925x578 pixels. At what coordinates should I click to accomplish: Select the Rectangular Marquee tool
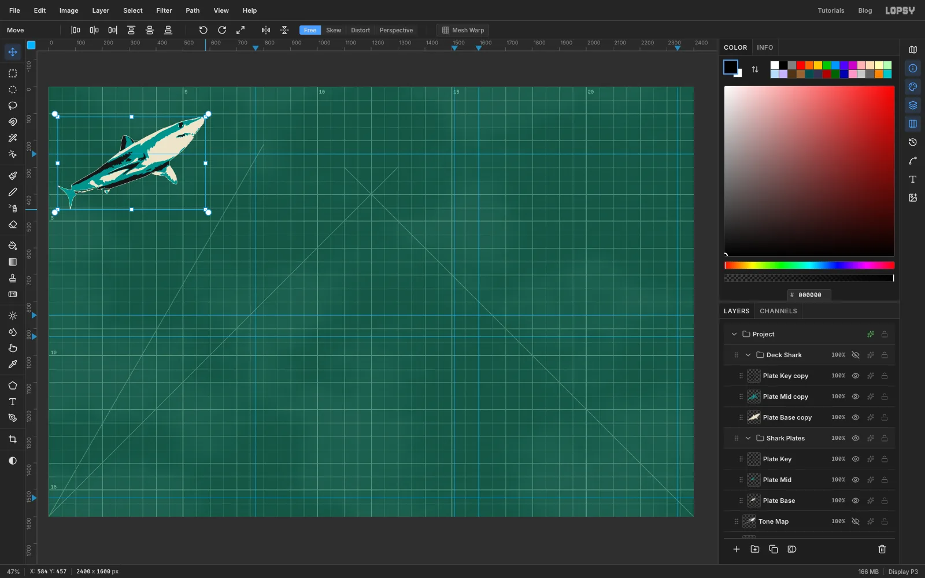(13, 73)
